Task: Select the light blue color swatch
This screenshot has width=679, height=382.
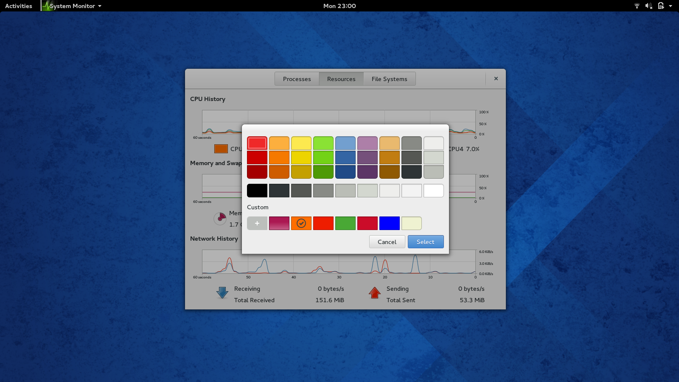Action: point(345,143)
